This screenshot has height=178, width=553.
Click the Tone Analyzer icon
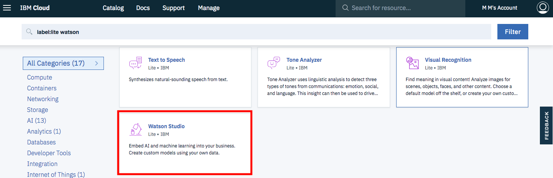click(274, 63)
